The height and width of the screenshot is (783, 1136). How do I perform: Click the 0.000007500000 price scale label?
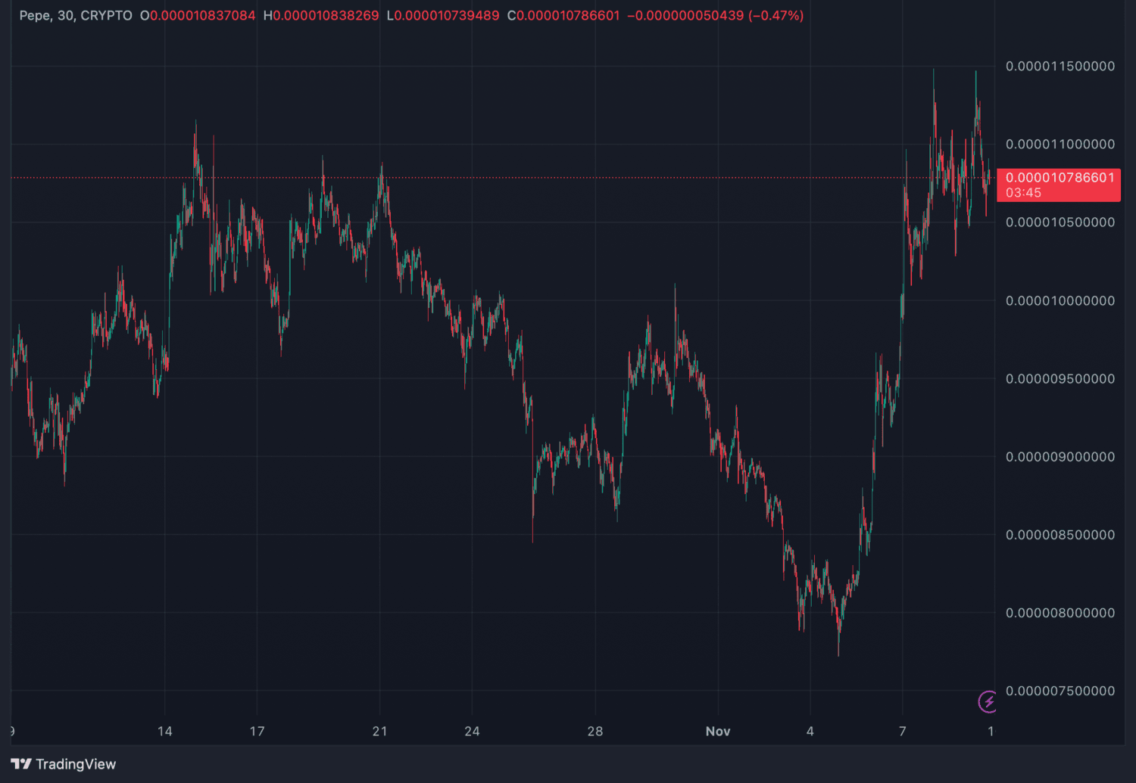tap(1060, 691)
